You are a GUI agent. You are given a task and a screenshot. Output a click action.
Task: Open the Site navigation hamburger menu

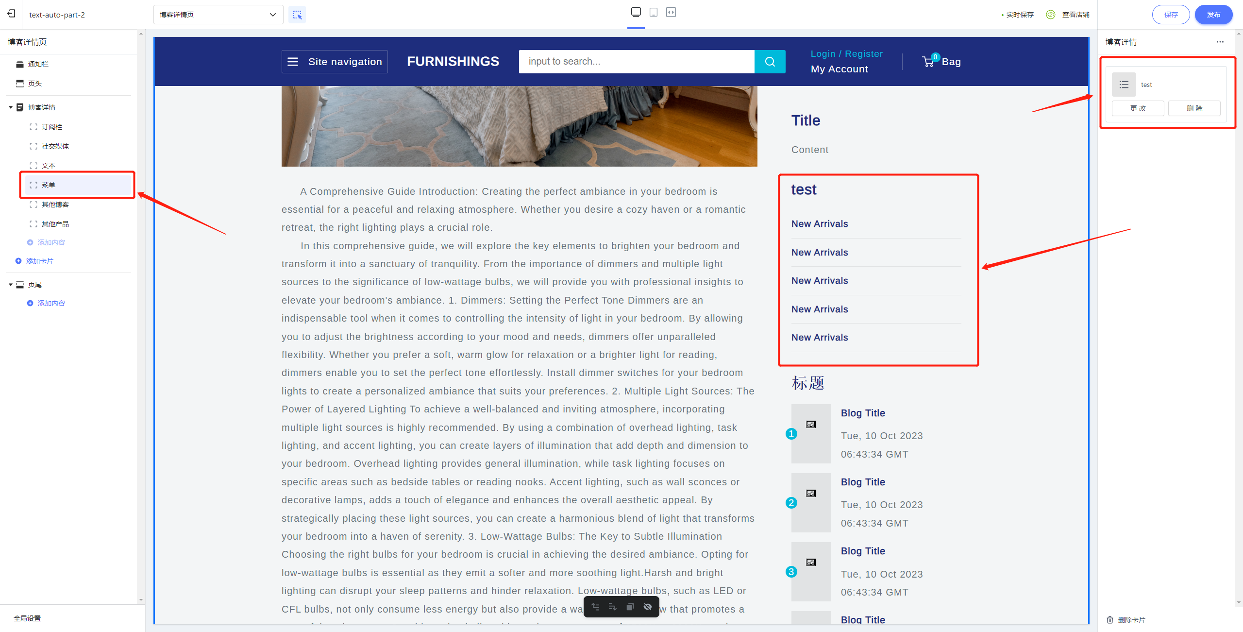(x=335, y=62)
